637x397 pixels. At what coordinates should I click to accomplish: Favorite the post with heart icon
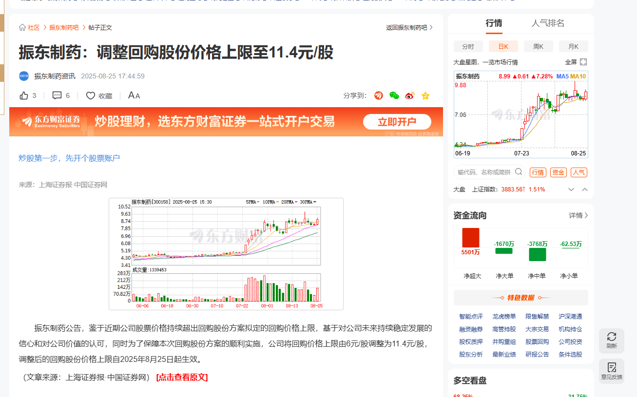pyautogui.click(x=91, y=95)
